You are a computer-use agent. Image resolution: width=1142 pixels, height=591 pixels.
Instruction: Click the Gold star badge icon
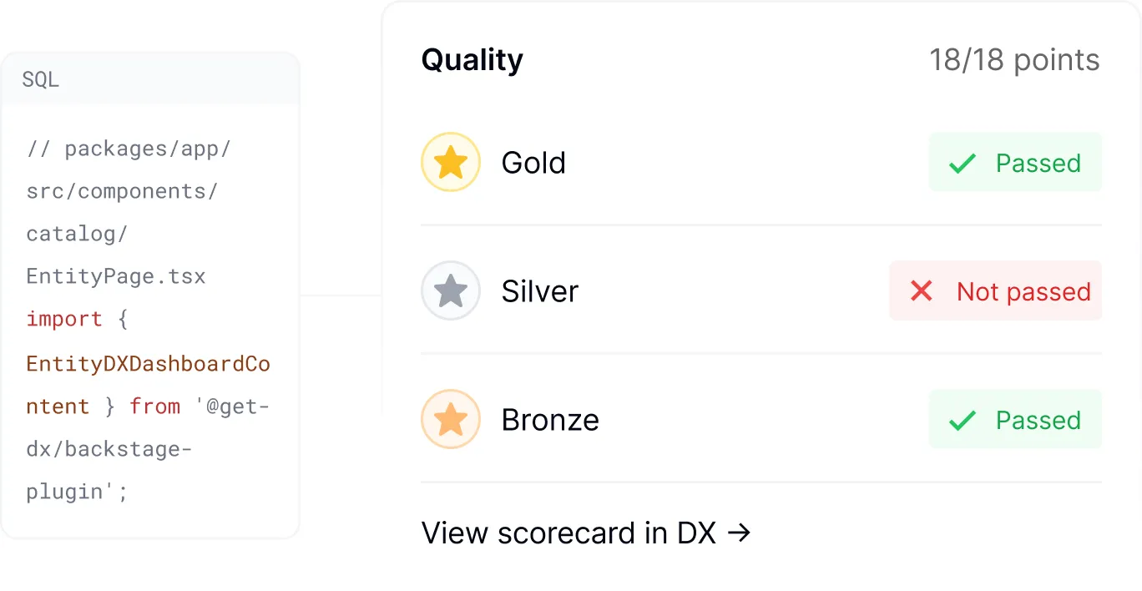coord(451,163)
